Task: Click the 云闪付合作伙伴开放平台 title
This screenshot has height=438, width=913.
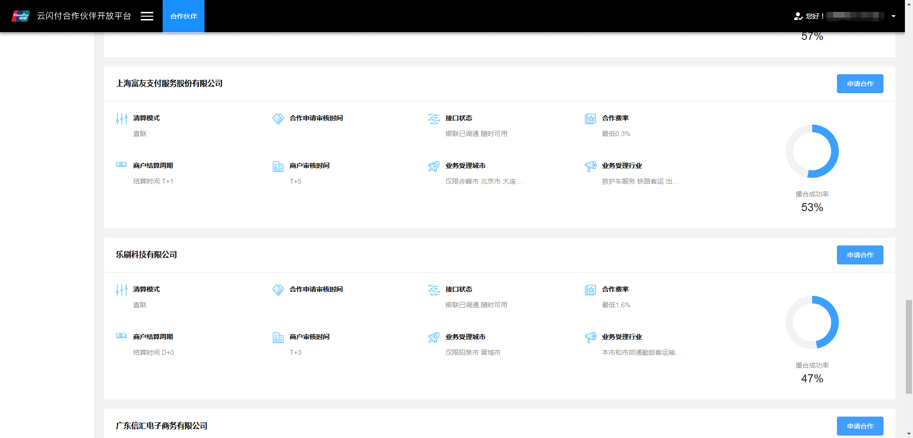Action: (84, 16)
